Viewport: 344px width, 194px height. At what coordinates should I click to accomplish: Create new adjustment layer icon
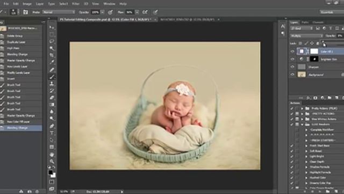(x=322, y=98)
